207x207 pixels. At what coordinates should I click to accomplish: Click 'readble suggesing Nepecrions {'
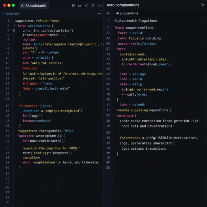144,110
